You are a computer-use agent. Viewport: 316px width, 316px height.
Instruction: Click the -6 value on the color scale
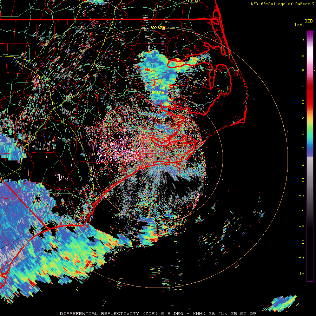[x=302, y=242]
